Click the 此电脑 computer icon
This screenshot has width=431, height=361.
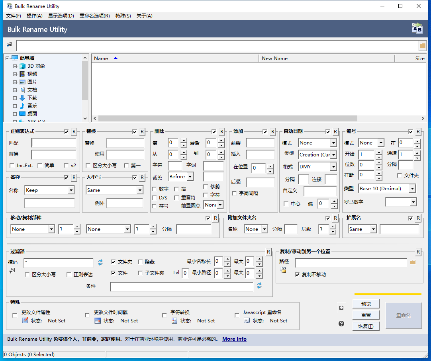[15, 58]
